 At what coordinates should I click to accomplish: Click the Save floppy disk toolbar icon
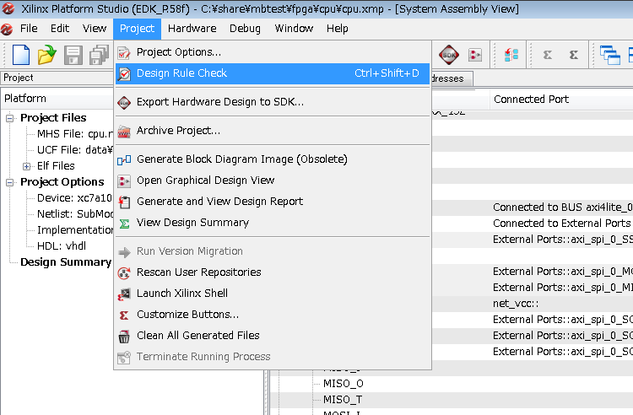(x=73, y=55)
